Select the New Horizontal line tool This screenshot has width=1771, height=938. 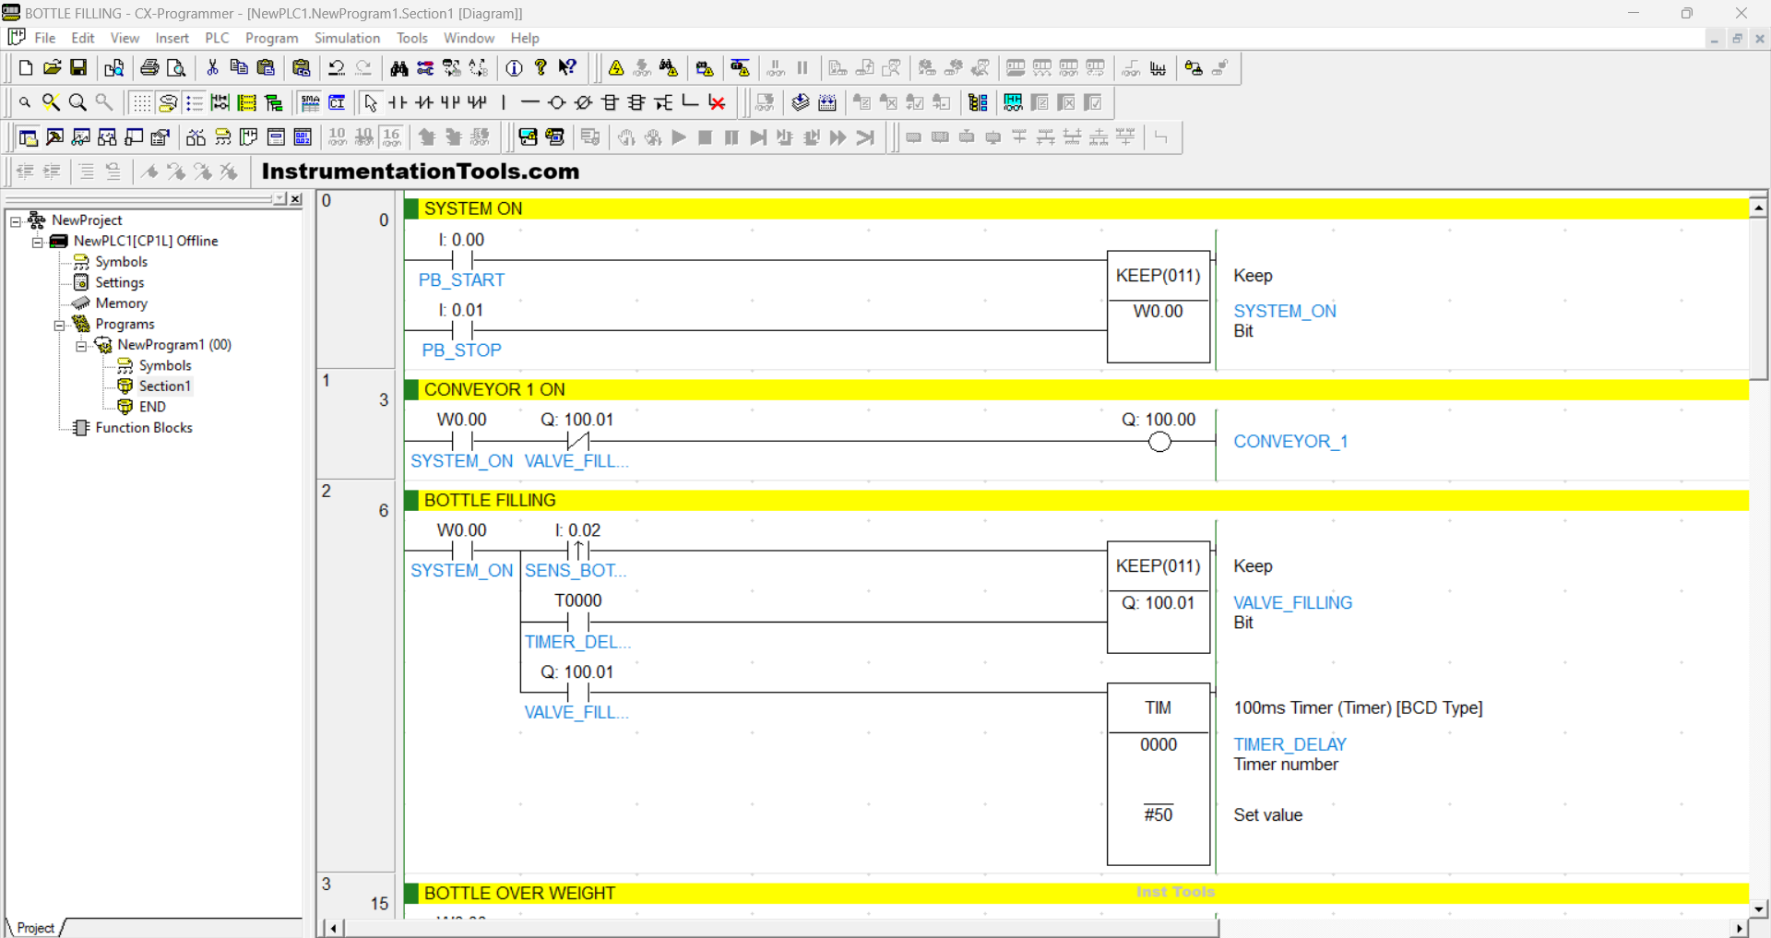click(x=529, y=102)
